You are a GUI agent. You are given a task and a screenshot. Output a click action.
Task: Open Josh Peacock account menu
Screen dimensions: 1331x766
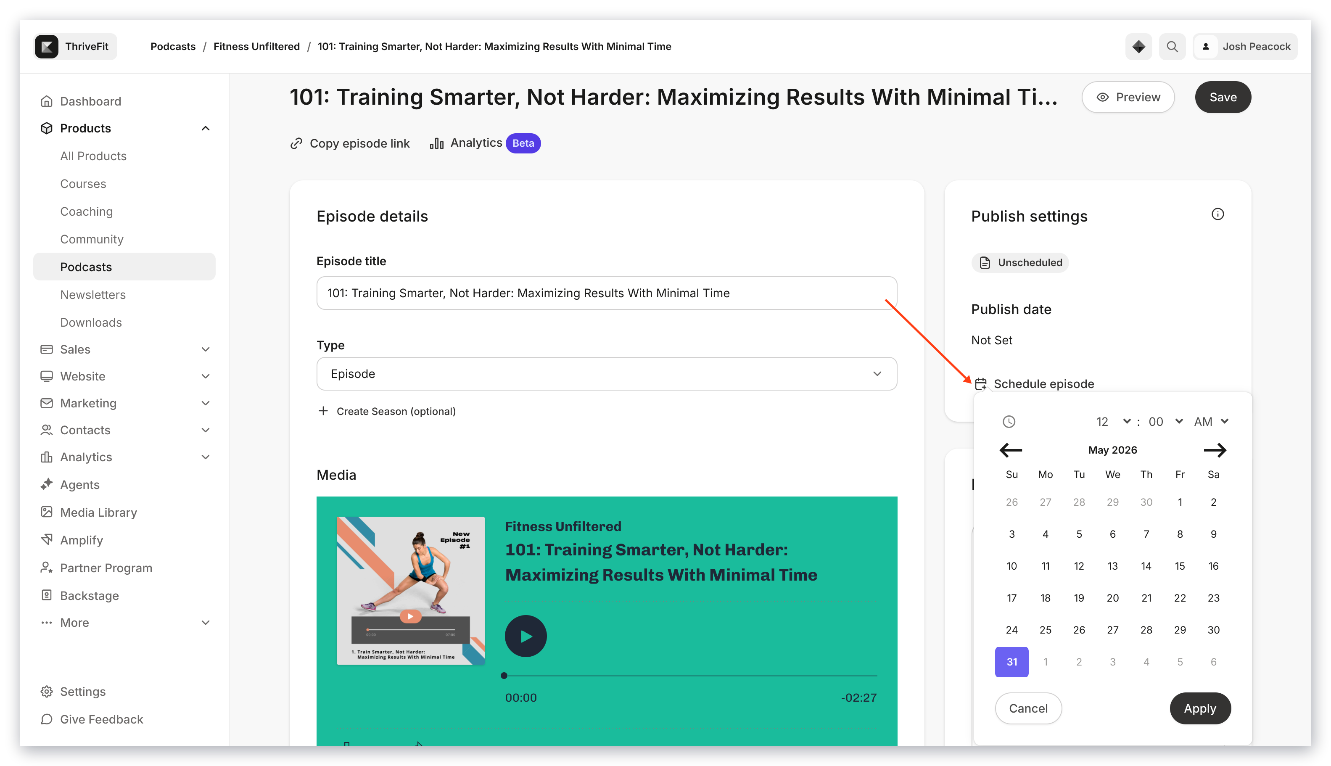pyautogui.click(x=1244, y=46)
